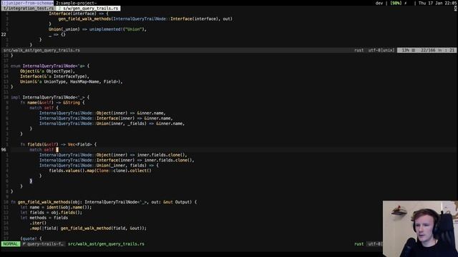Click 'Interface(inner) => inner.fields.clone(),' match arm

point(117,160)
